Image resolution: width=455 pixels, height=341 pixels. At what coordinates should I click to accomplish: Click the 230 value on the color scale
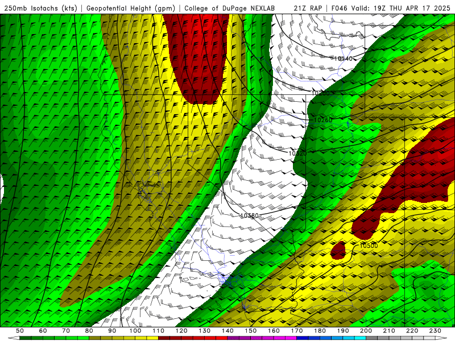(435, 331)
